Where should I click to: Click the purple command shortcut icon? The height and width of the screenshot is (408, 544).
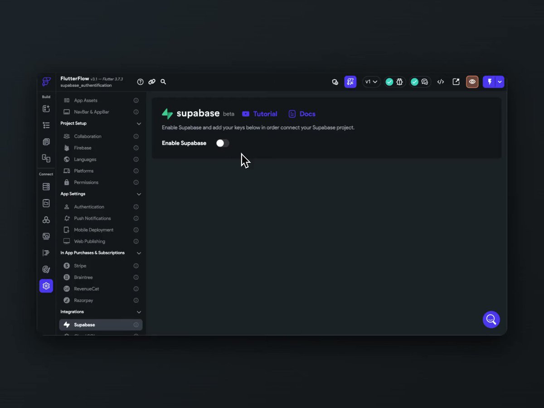(x=350, y=82)
